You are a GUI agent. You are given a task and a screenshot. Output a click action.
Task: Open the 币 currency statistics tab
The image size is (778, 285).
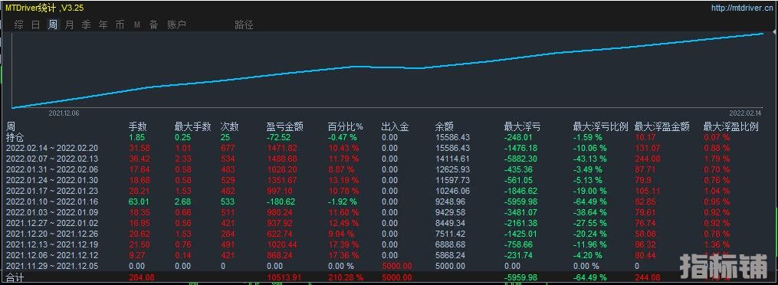pos(120,25)
